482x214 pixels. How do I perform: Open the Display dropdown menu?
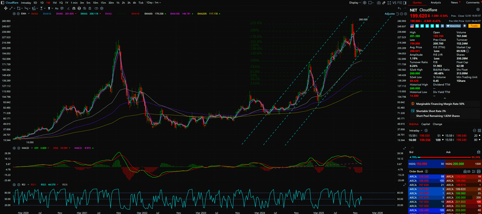point(355,3)
